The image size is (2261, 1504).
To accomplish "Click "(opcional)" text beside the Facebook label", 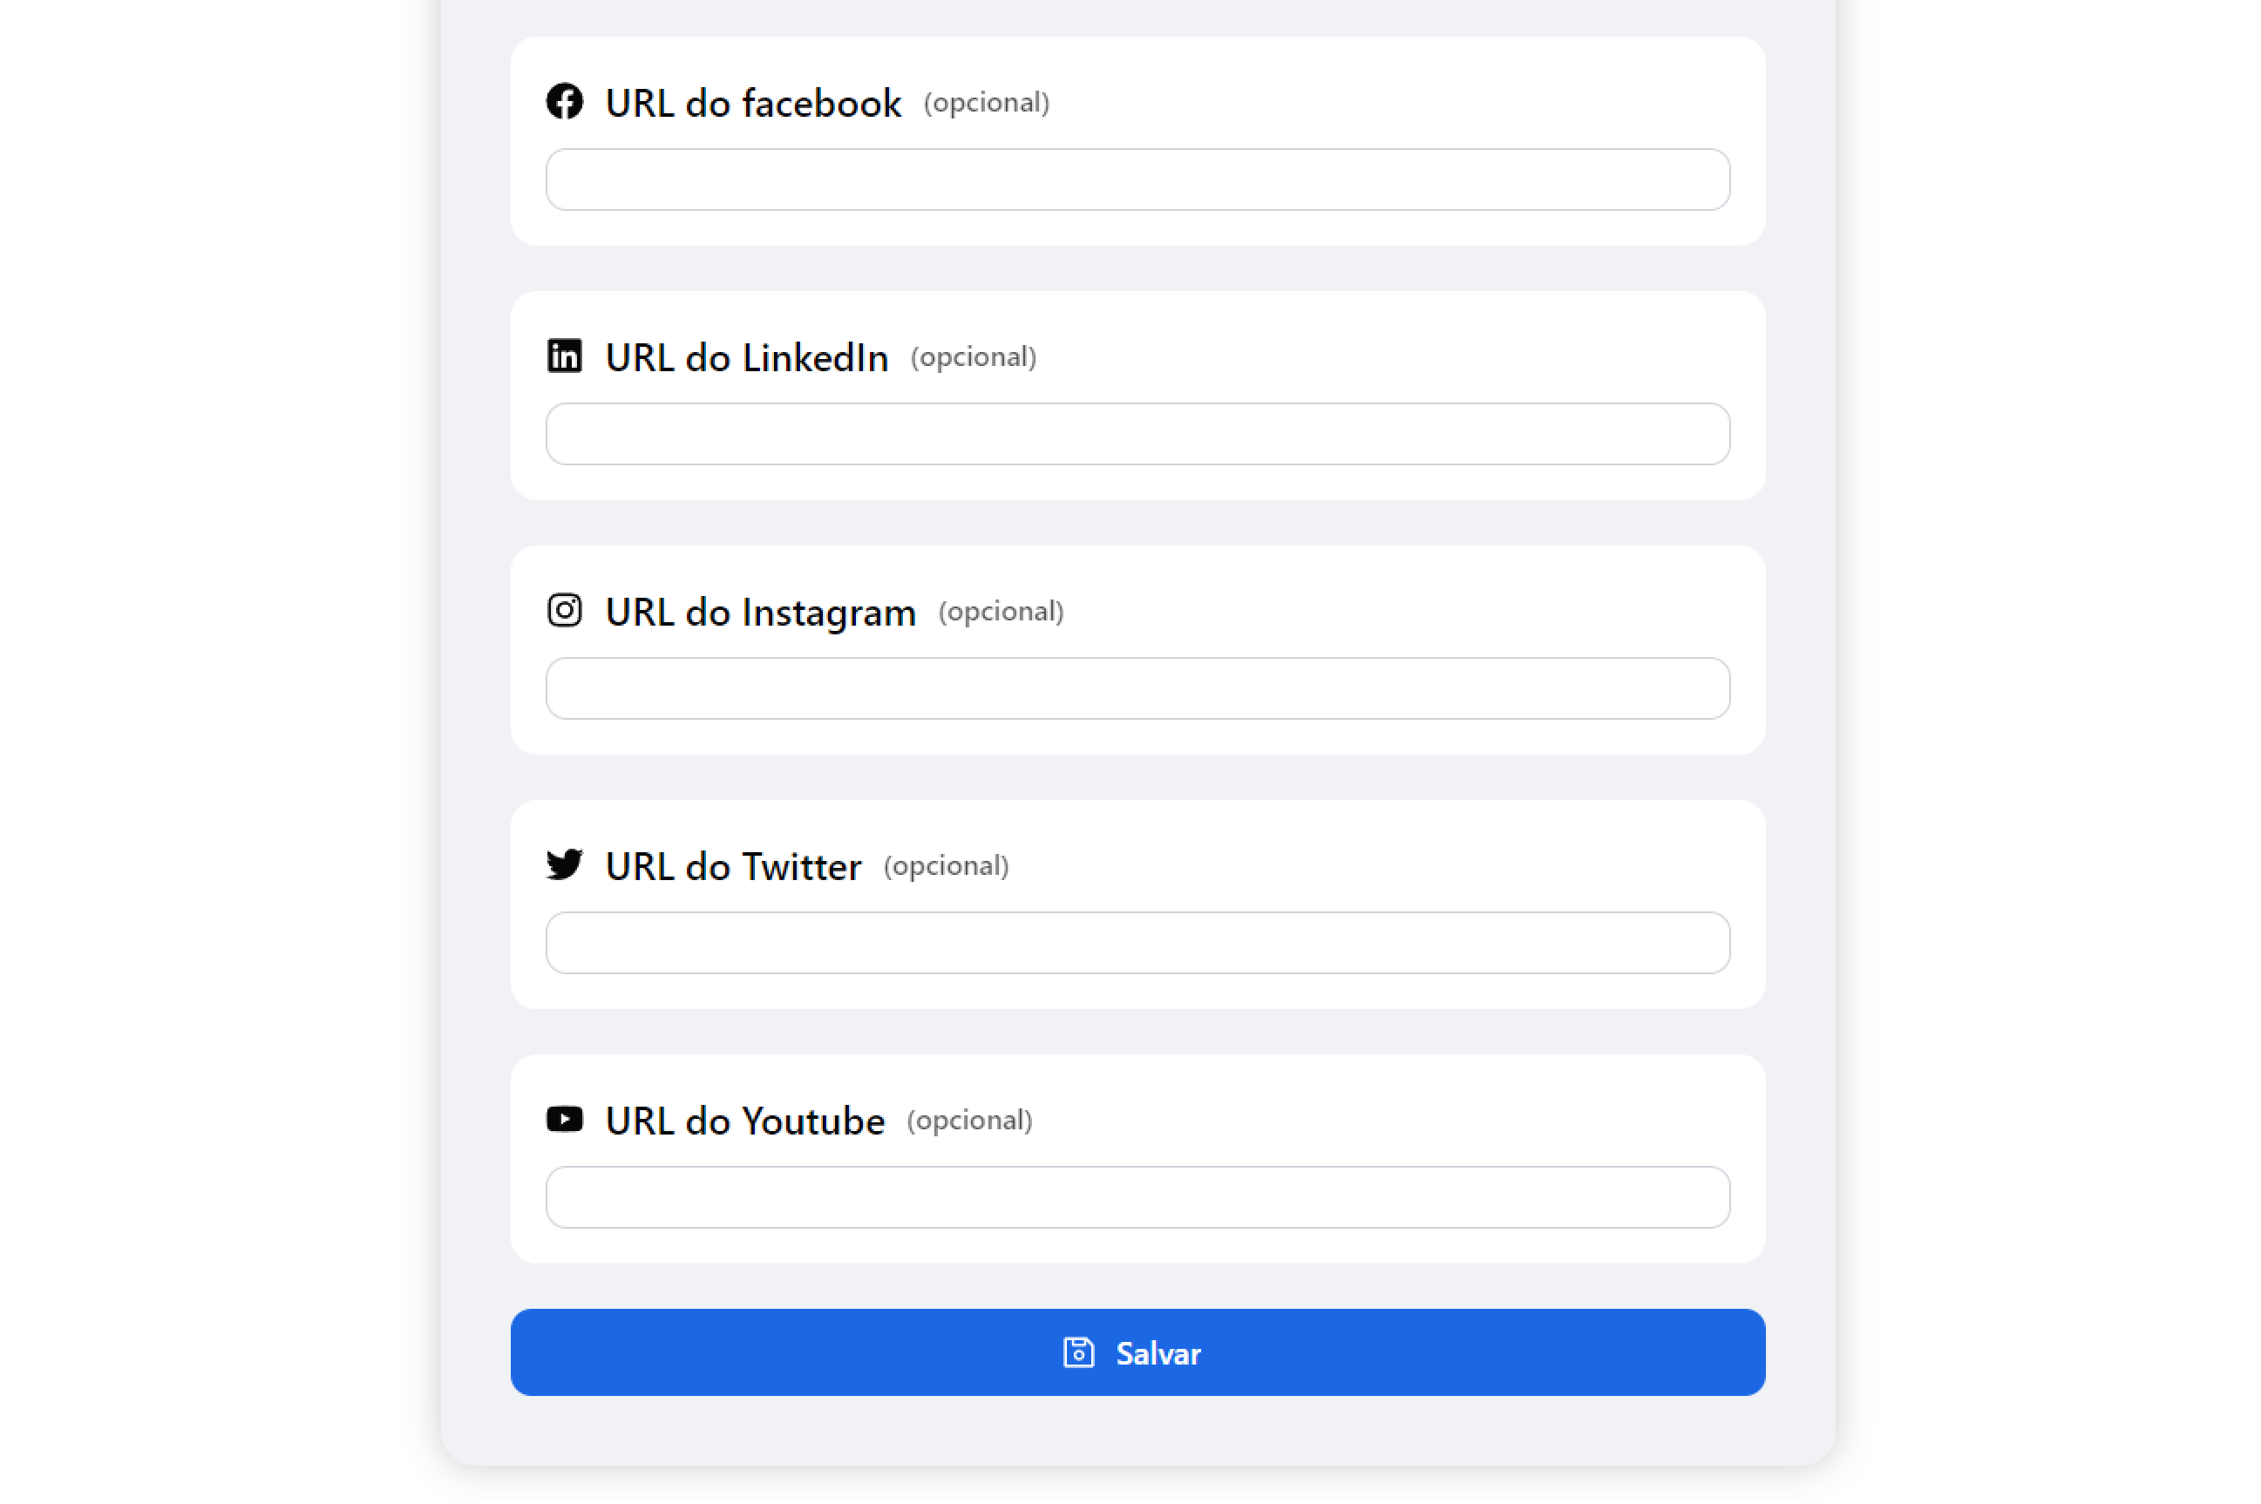I will [x=986, y=103].
